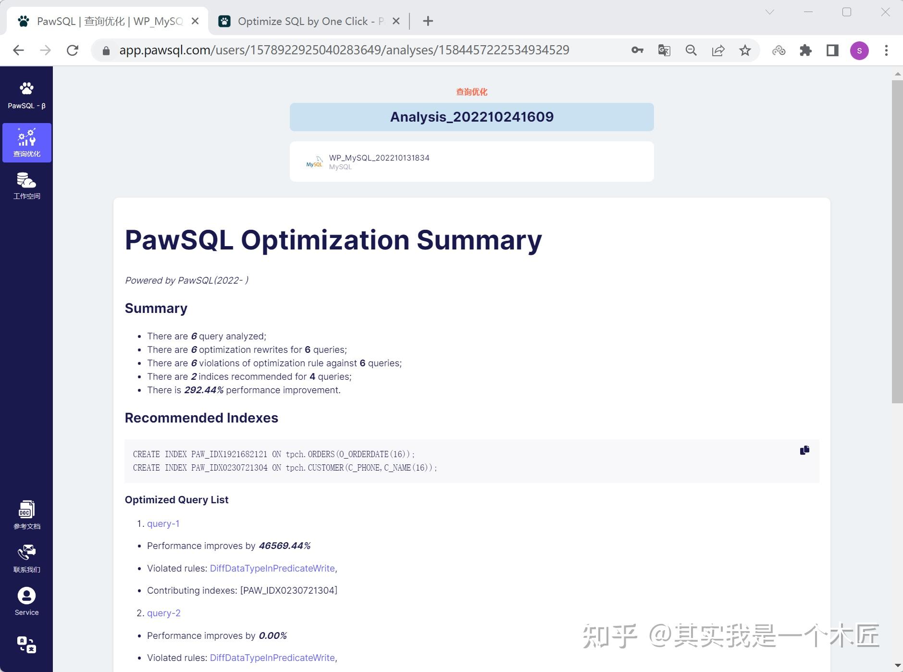Open the DiffDataTypeInPredicateWrite rule link
This screenshot has height=672, width=903.
(272, 568)
